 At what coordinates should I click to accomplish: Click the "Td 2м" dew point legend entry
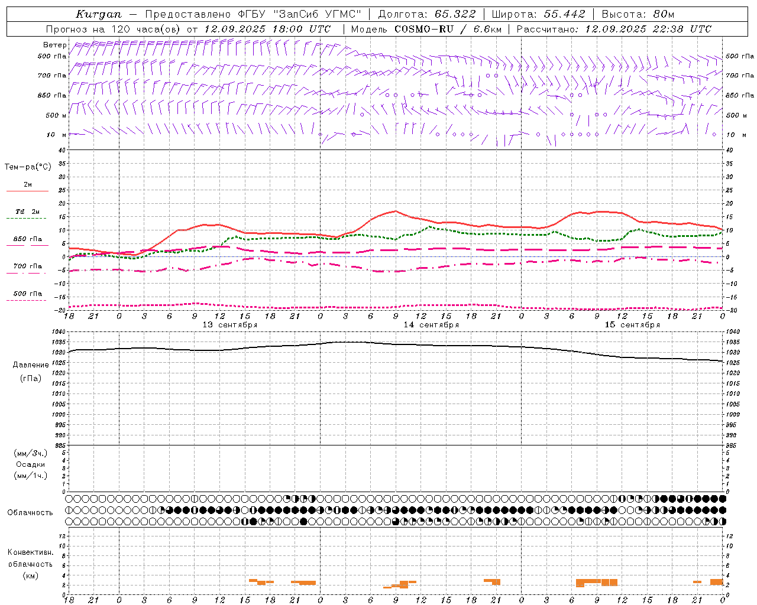tap(28, 212)
